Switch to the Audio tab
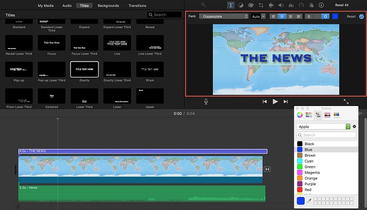This screenshot has width=367, height=210. point(67,6)
